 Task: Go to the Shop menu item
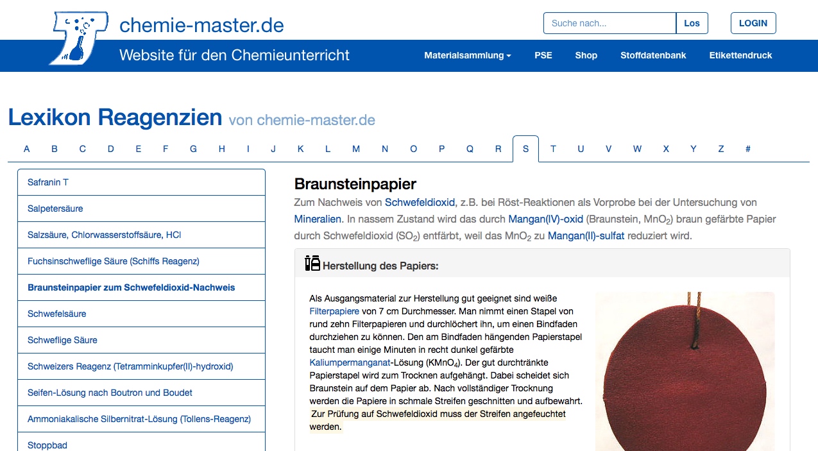point(586,55)
